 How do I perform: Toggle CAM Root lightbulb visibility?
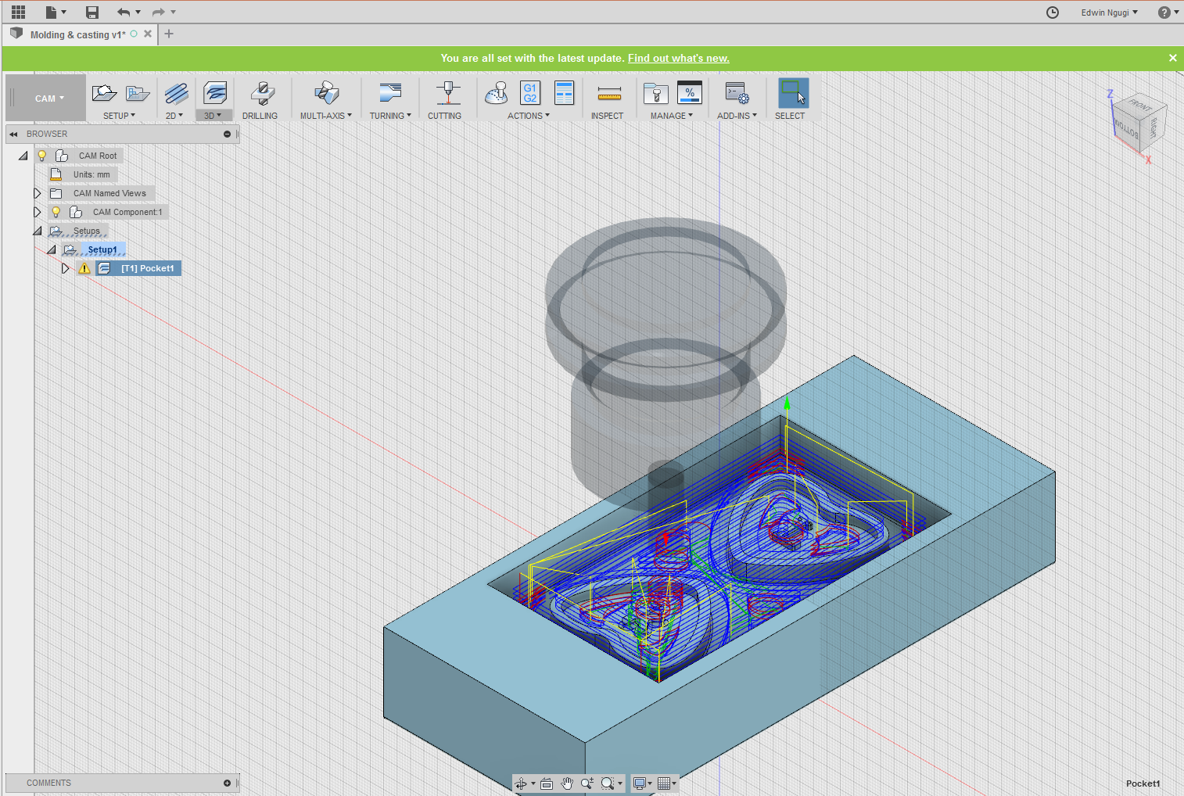click(x=42, y=156)
